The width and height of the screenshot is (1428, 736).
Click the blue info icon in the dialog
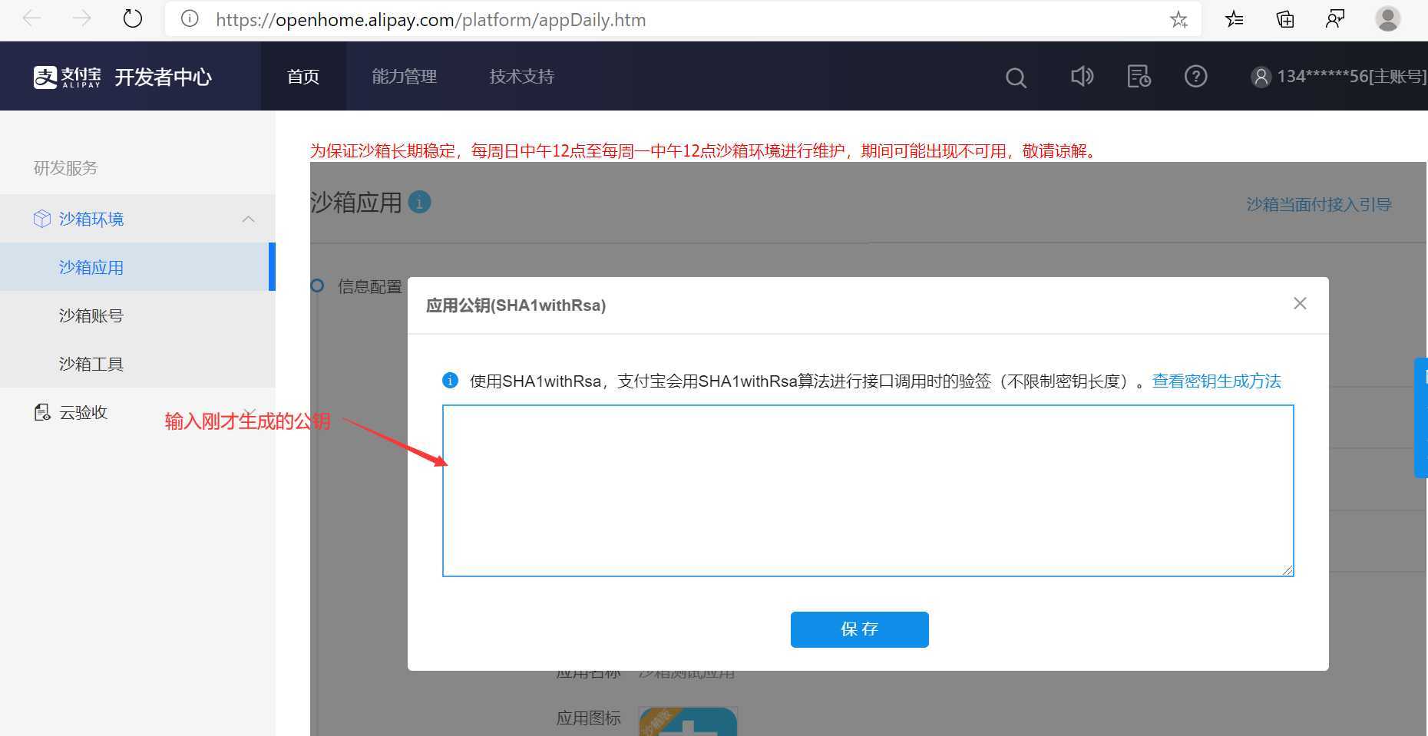click(x=449, y=380)
